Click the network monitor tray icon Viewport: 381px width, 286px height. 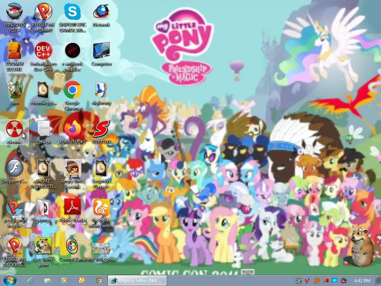[334, 281]
